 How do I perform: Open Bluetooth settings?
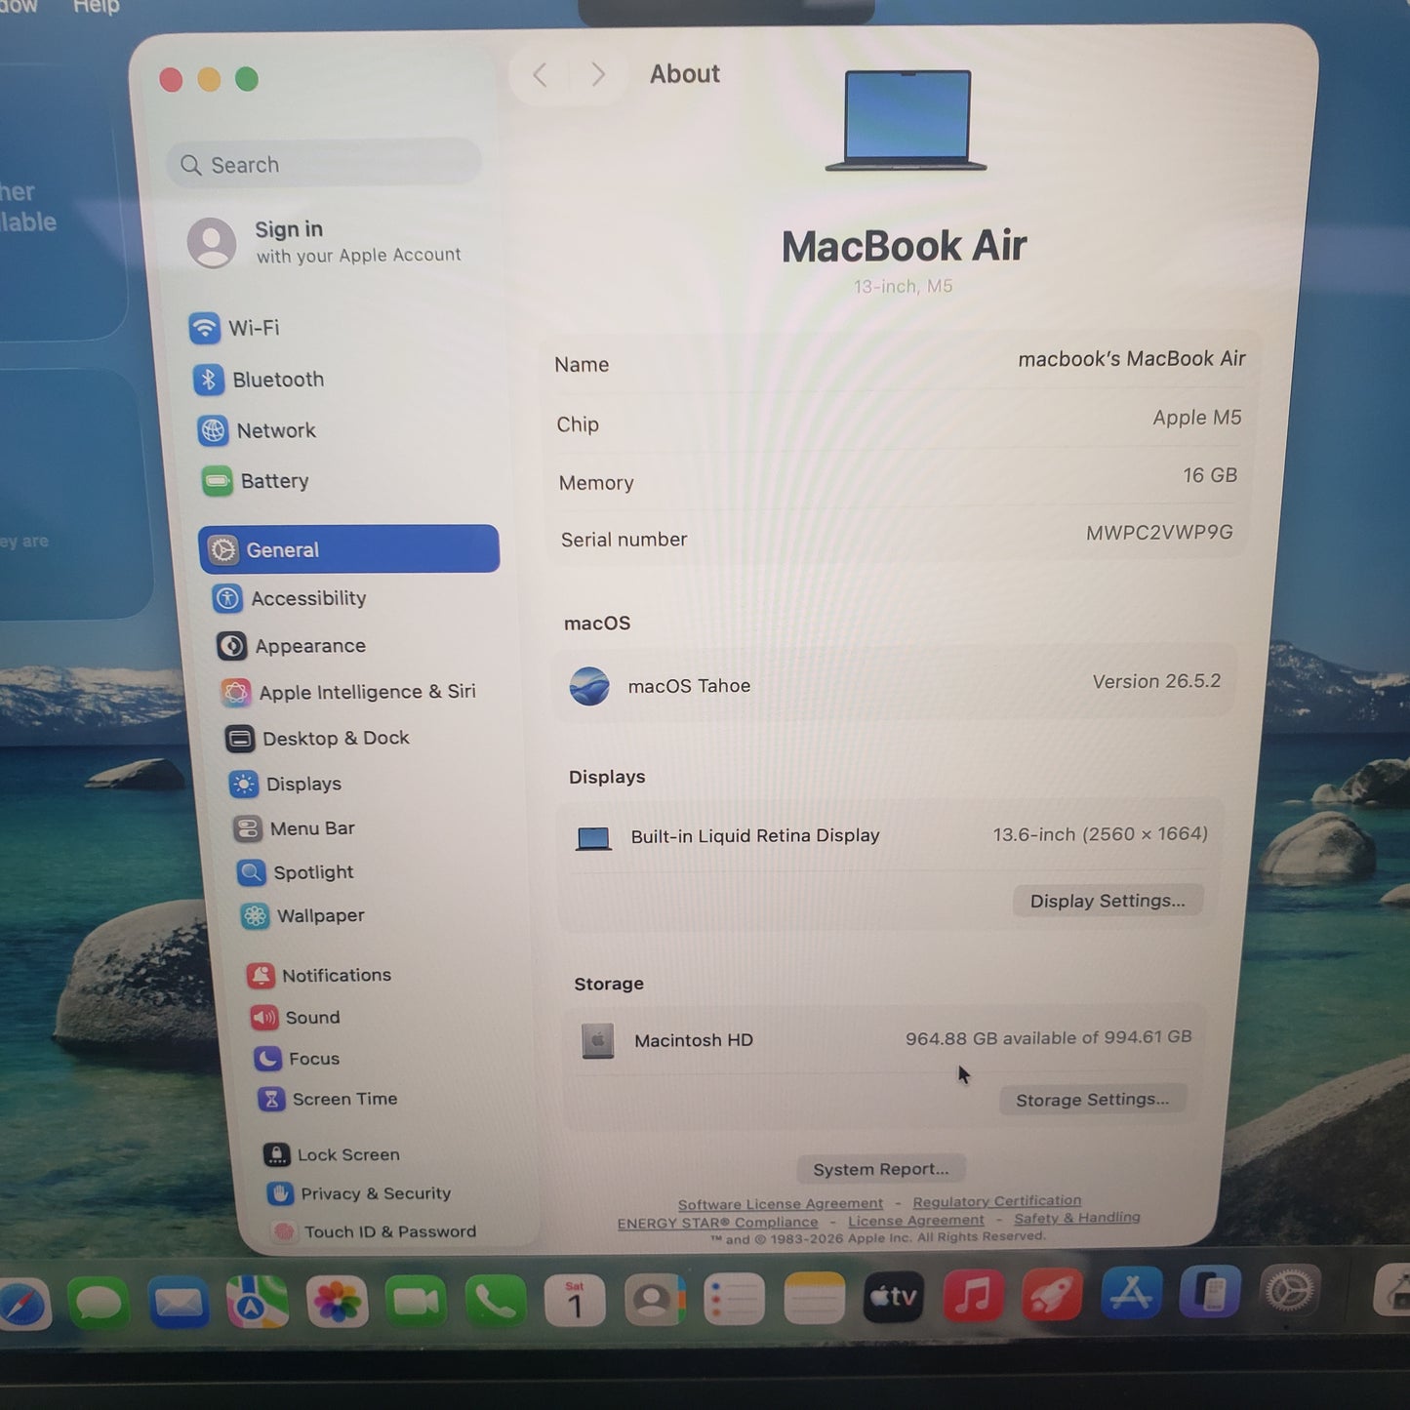pos(260,380)
